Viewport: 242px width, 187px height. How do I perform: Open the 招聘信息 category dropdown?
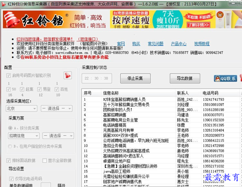[24, 136]
